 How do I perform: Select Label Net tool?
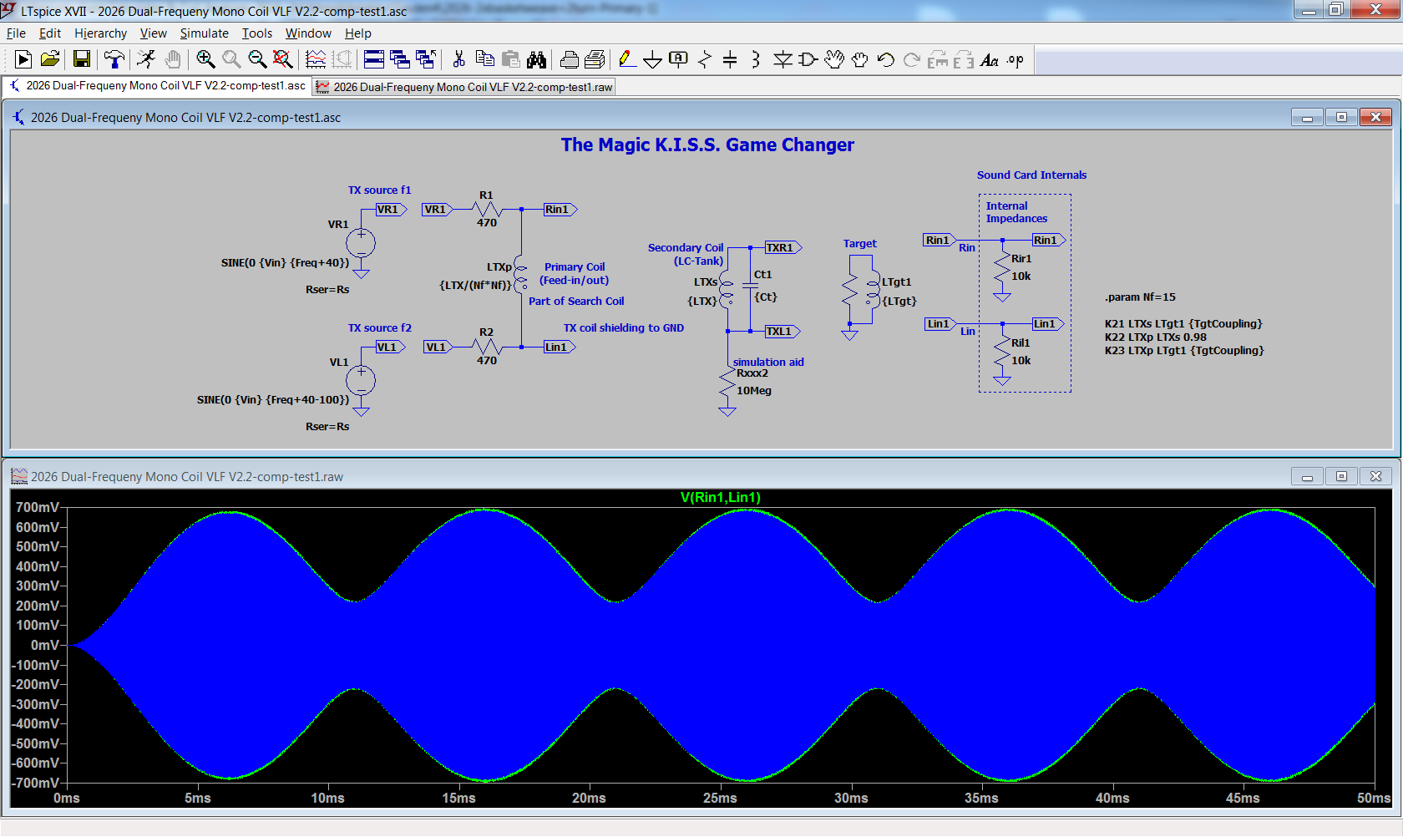click(679, 59)
